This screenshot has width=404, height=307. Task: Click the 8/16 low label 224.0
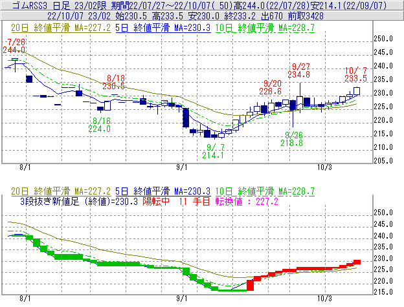pyautogui.click(x=99, y=129)
